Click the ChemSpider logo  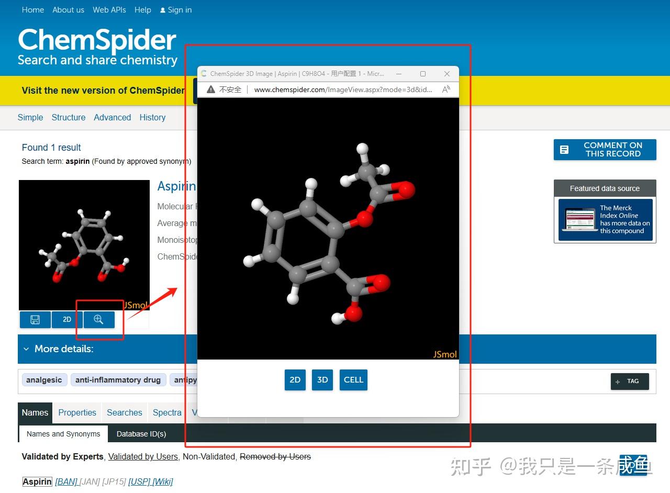coord(97,40)
